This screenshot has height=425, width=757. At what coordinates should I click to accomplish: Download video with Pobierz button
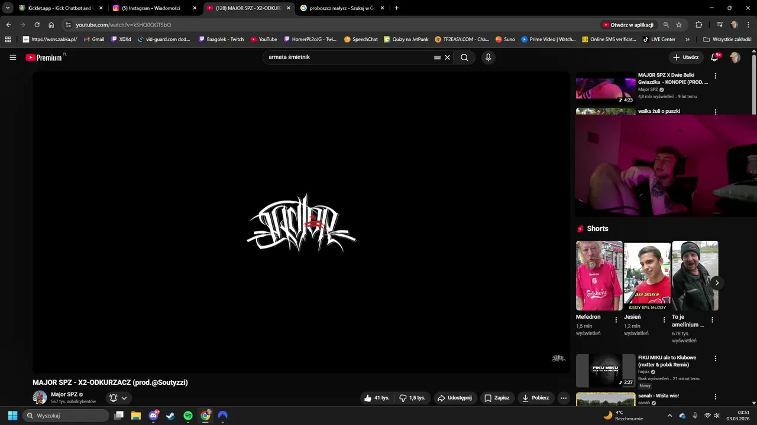[x=535, y=398]
